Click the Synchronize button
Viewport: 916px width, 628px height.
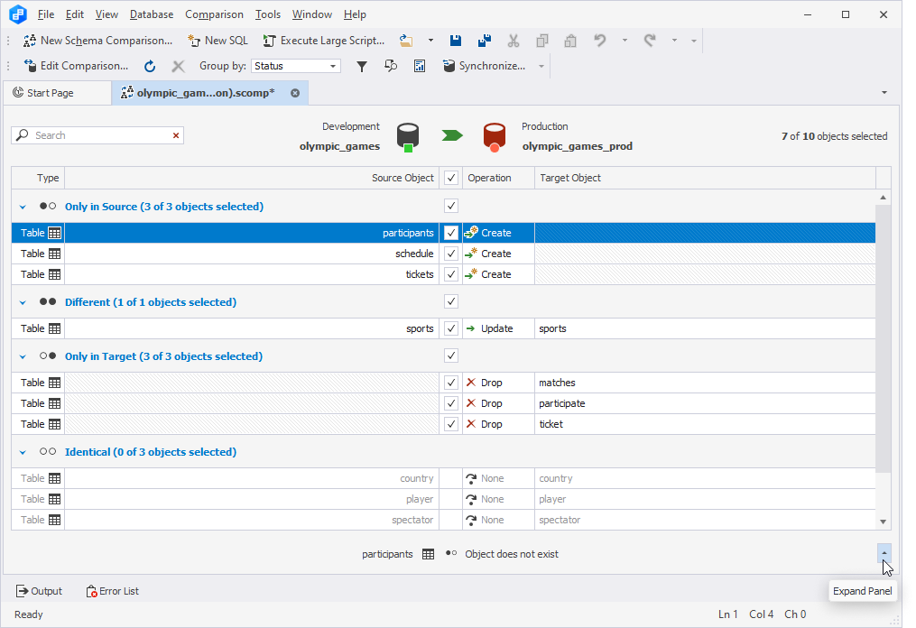pos(485,66)
